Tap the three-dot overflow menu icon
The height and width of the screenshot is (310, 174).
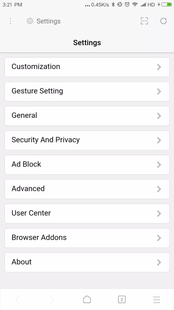[11, 21]
